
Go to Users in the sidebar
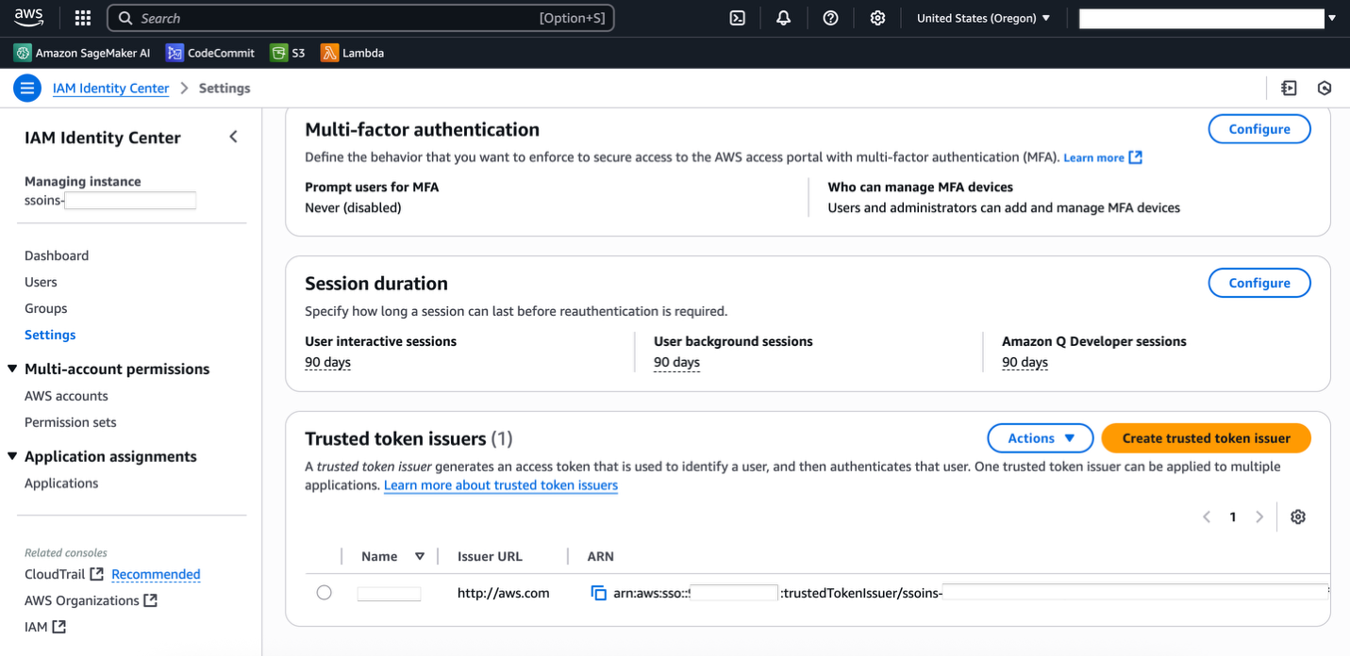41,282
